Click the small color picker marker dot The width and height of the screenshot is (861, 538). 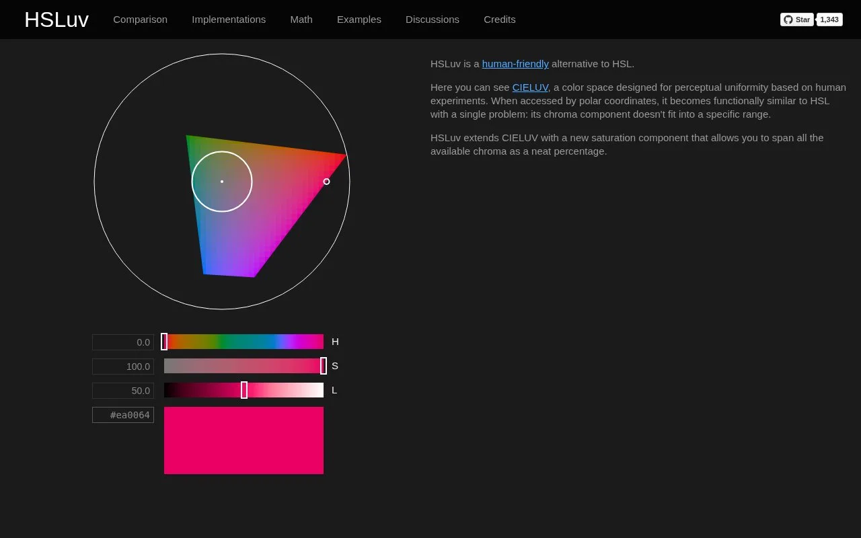click(327, 182)
